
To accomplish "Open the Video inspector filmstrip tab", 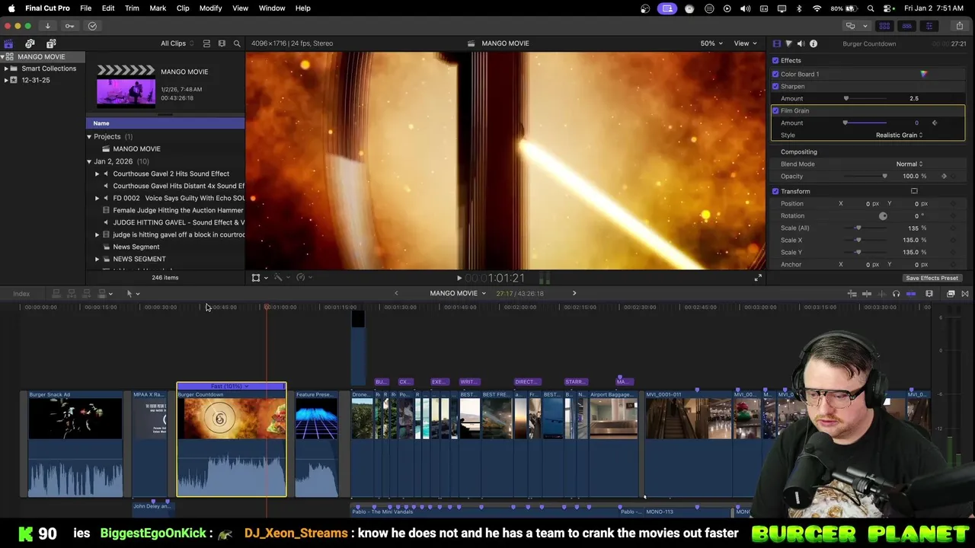I will [776, 43].
